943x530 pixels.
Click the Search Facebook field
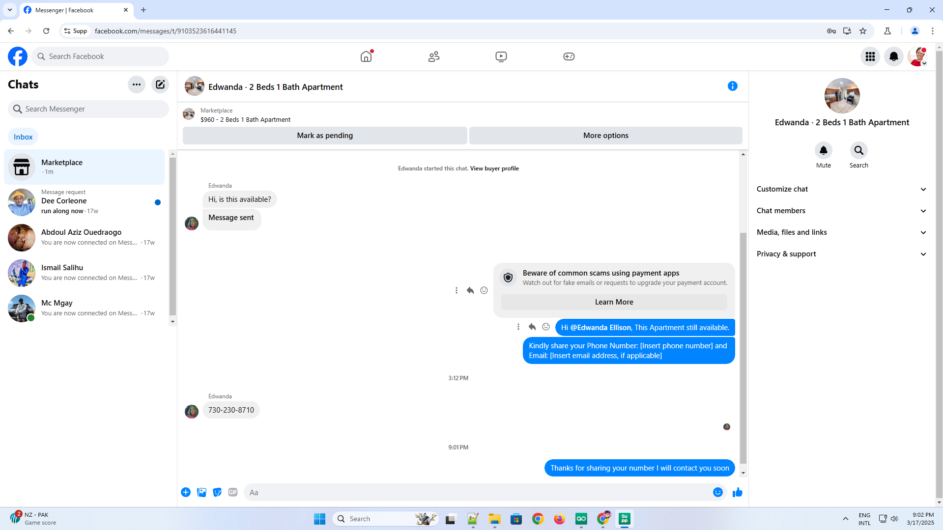coord(100,56)
